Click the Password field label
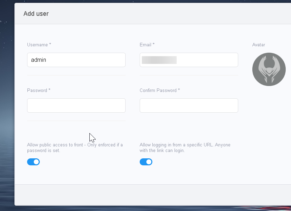Viewport: 291px width, 211px height. (x=38, y=90)
